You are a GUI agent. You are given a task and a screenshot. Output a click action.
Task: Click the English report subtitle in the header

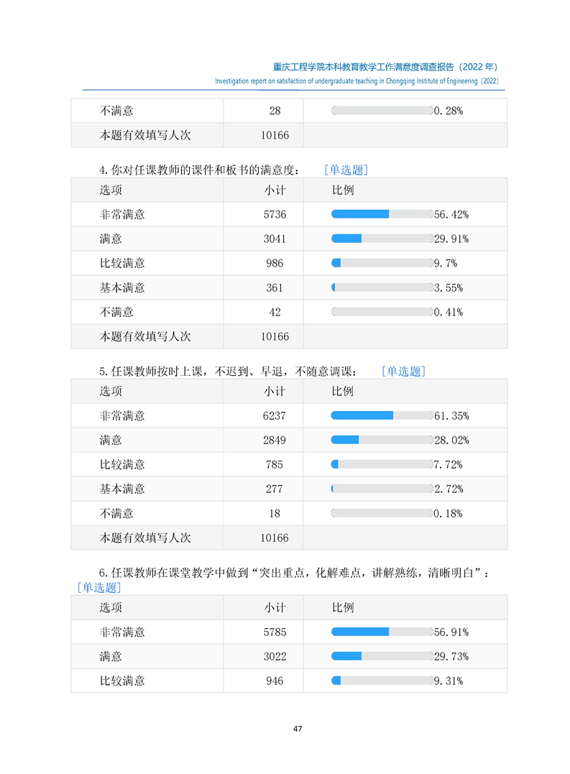(357, 81)
